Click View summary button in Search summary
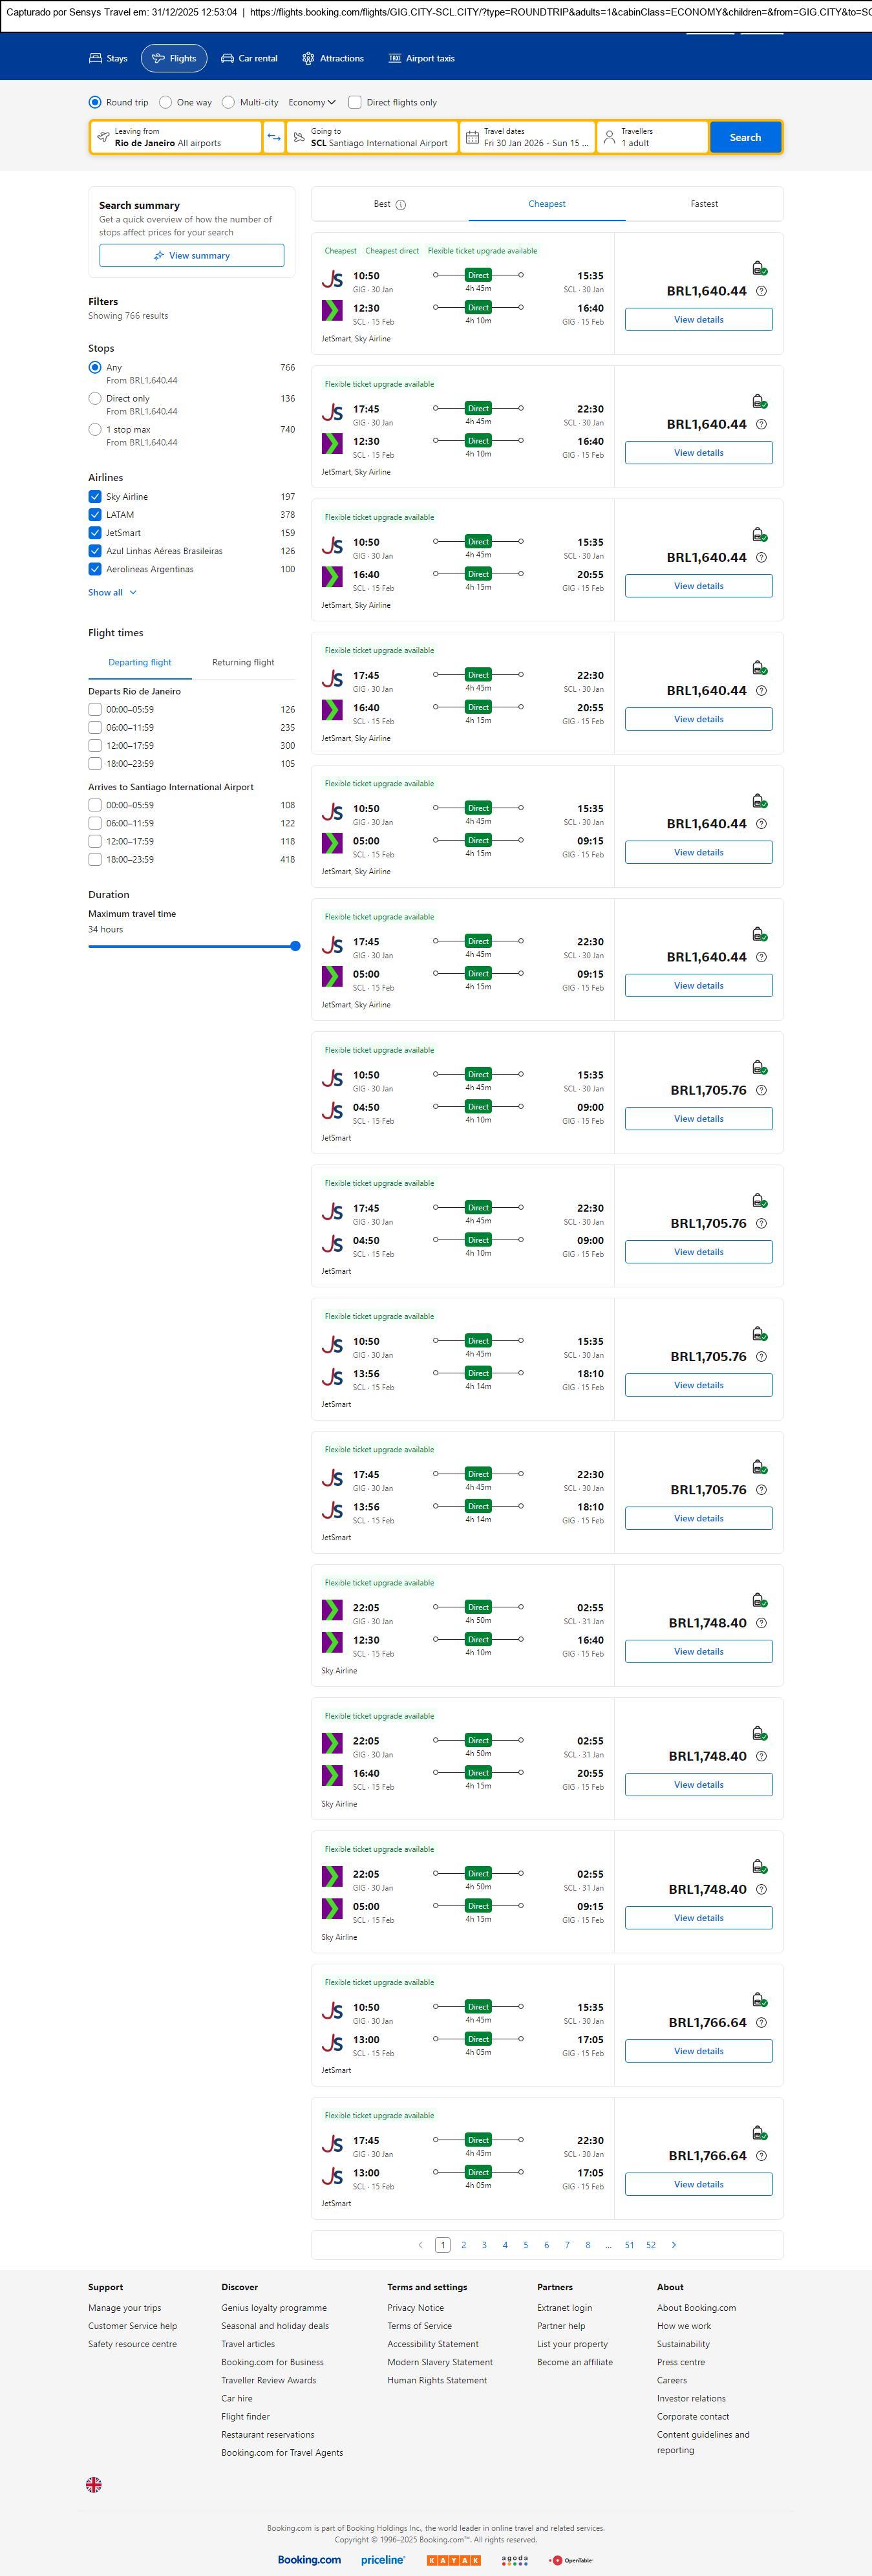Image resolution: width=872 pixels, height=2576 pixels. coord(191,256)
